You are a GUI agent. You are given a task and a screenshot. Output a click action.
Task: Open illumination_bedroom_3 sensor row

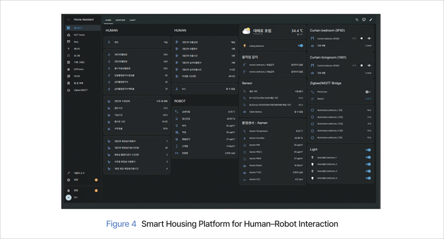pyautogui.click(x=341, y=124)
